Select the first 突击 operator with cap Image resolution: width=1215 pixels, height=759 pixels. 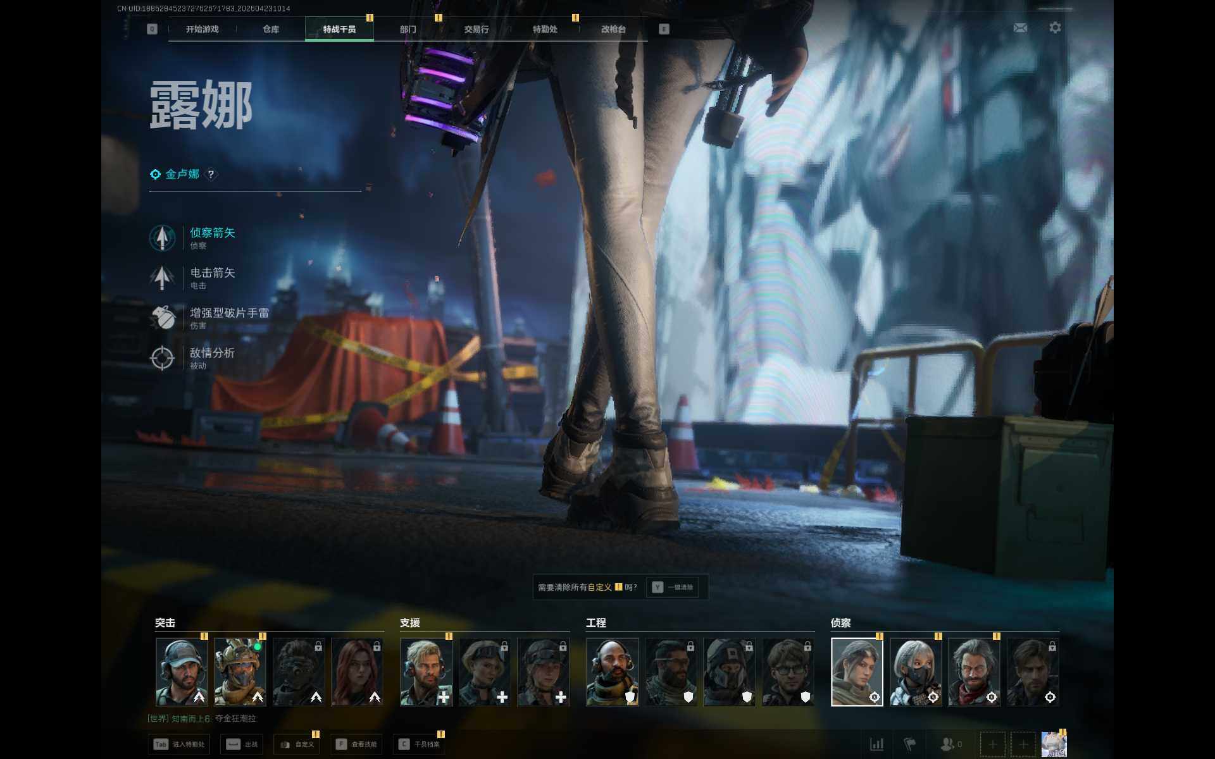[x=182, y=671]
